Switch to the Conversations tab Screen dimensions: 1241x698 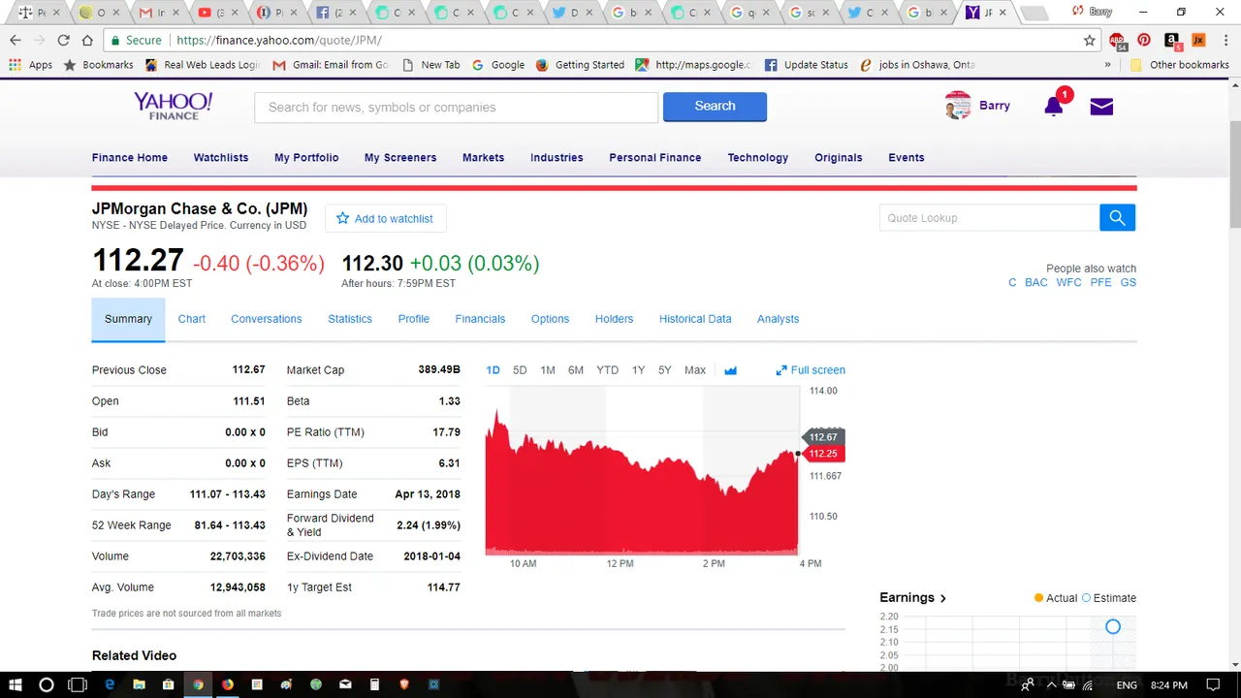click(x=267, y=319)
